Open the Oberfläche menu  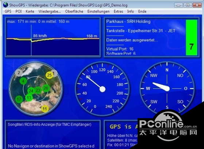coord(74,11)
